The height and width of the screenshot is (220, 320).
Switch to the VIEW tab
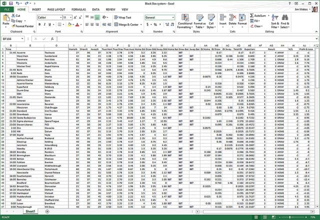point(124,9)
